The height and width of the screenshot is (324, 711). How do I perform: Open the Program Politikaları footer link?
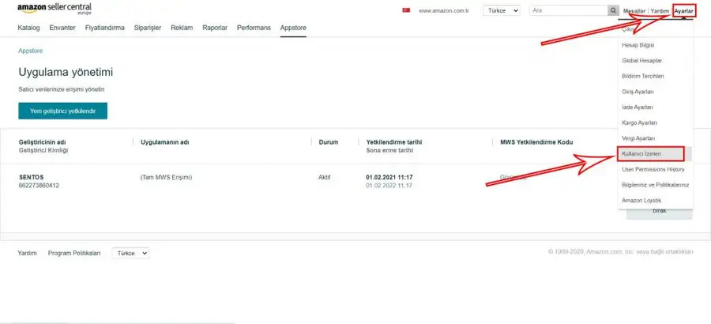74,253
